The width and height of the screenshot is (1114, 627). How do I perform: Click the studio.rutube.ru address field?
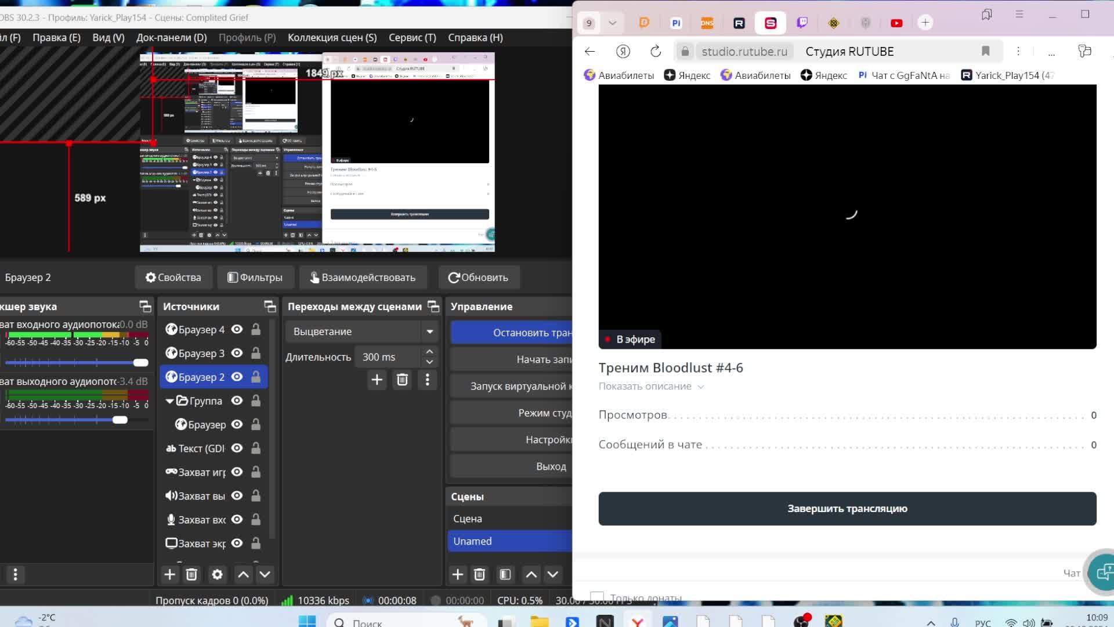tap(744, 51)
